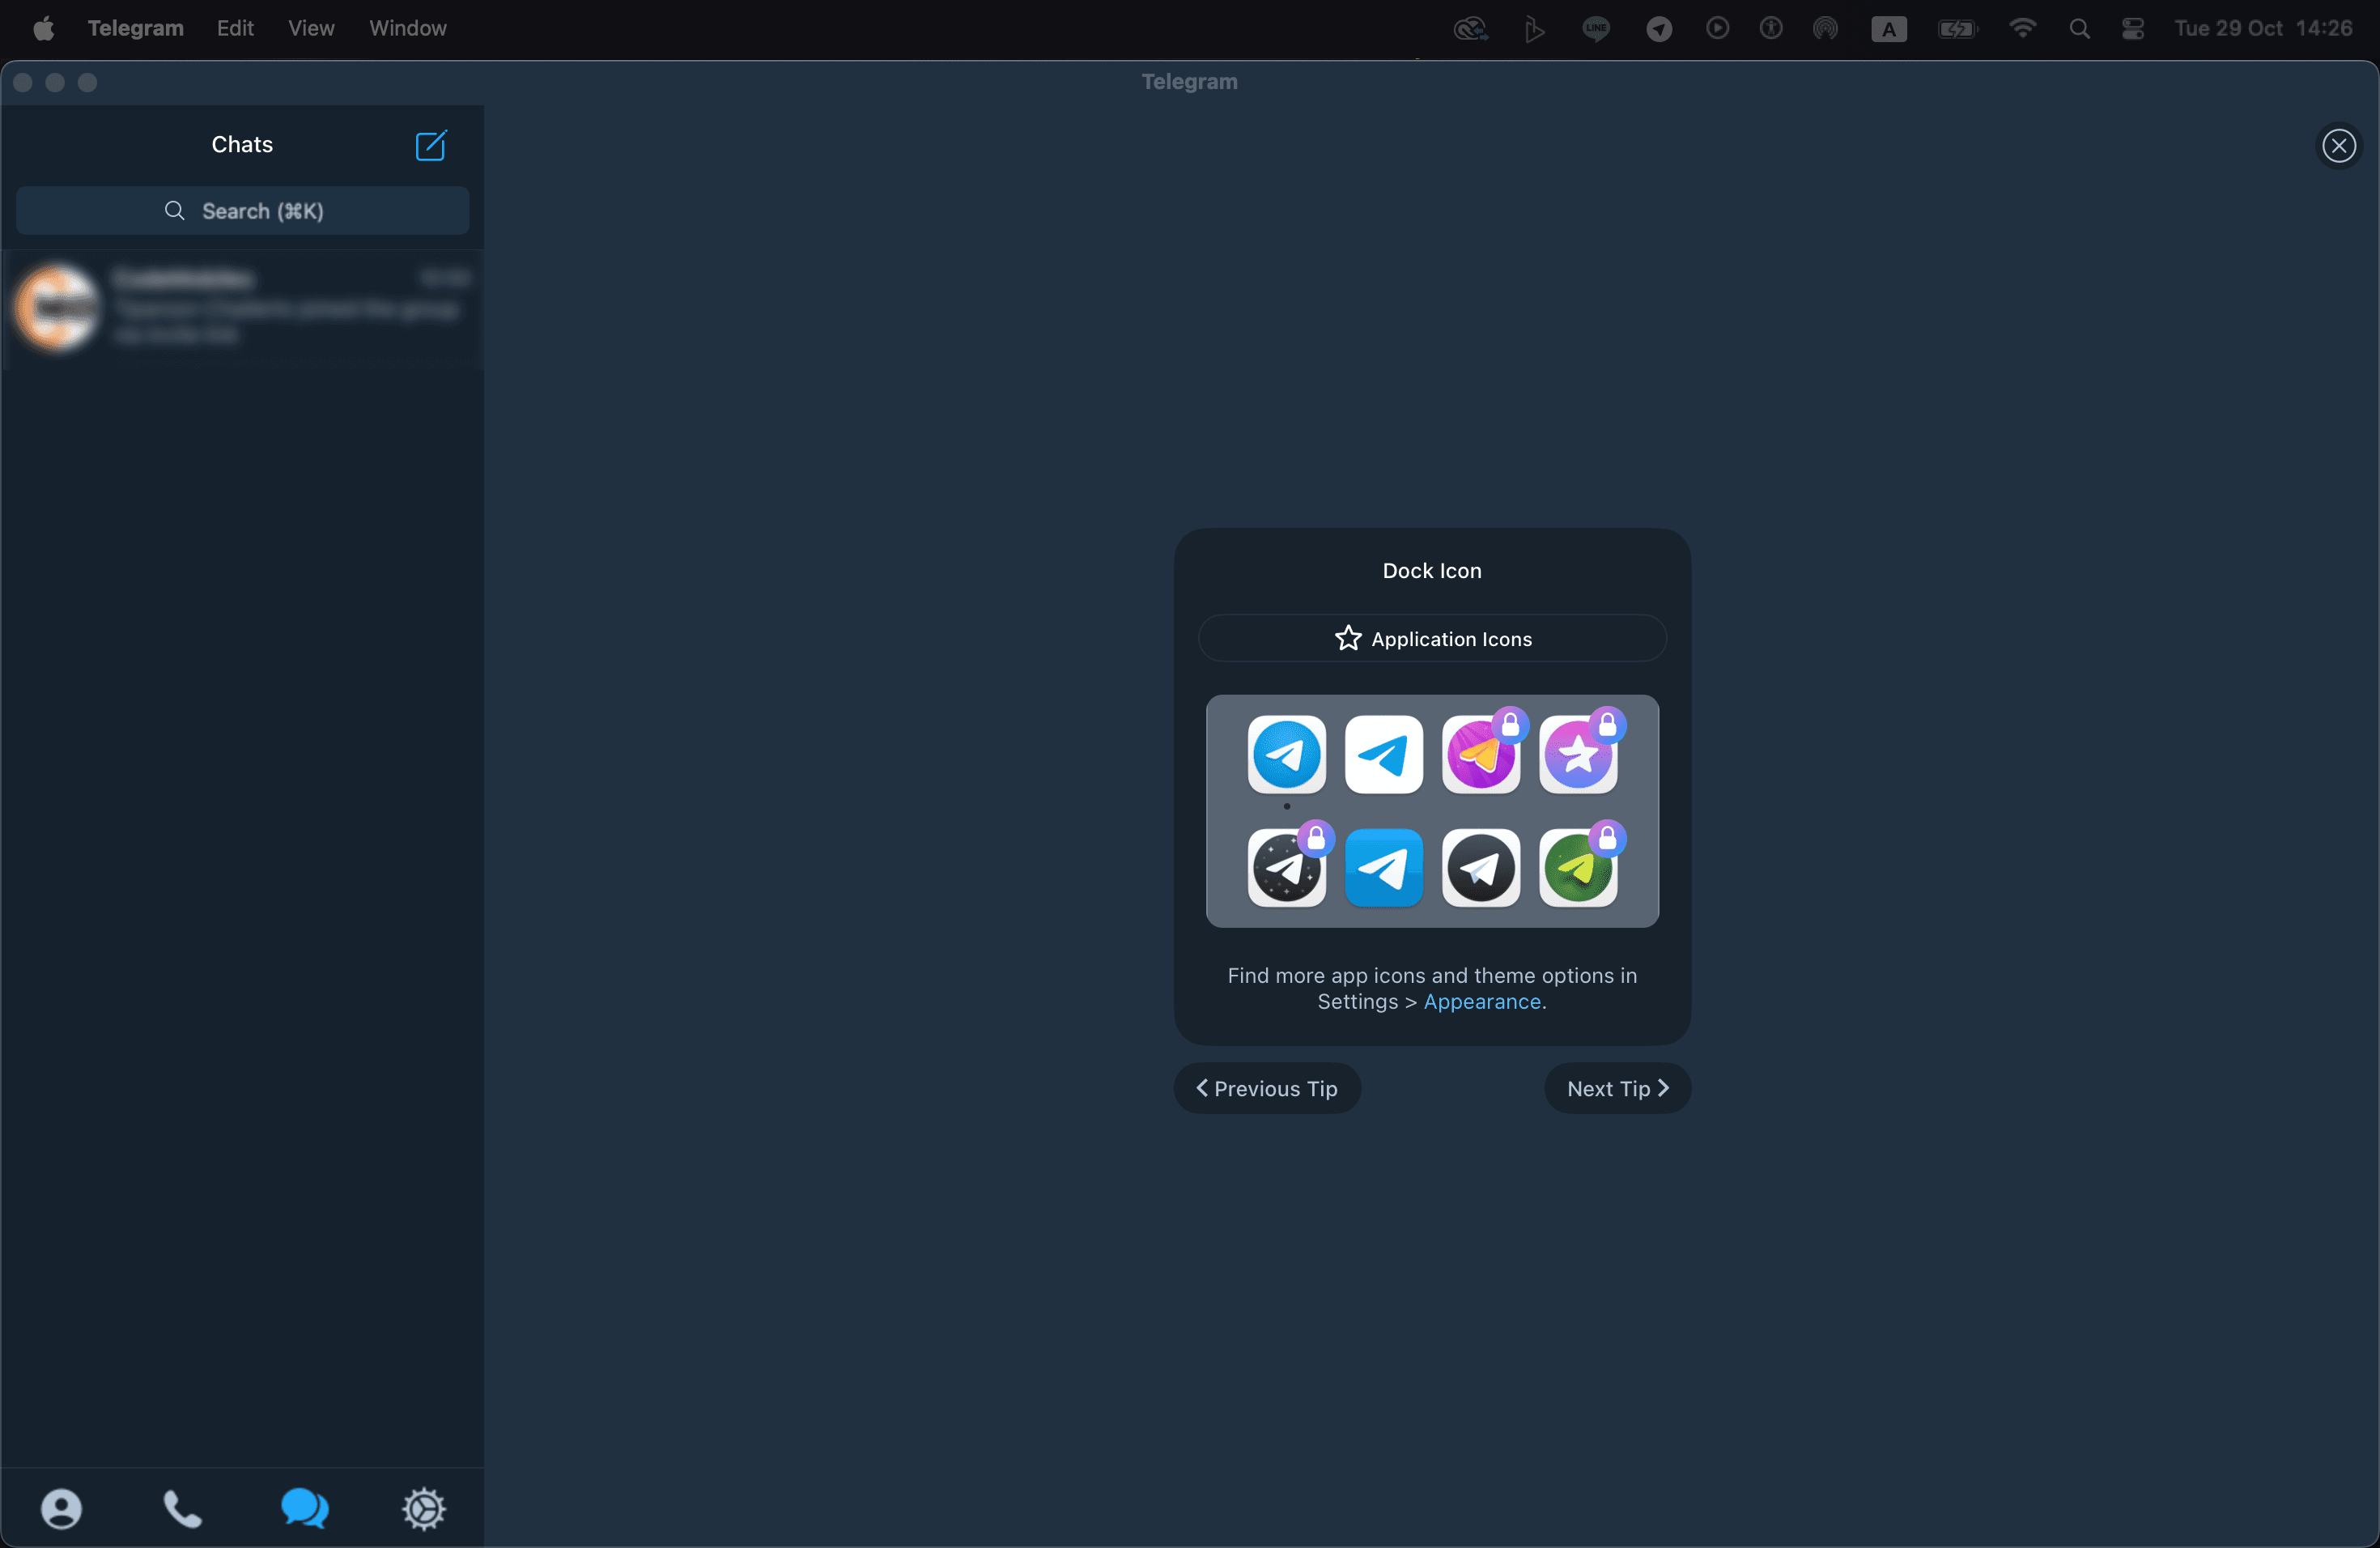Viewport: 2380px width, 1548px height.
Task: Compose a new message
Action: [x=429, y=146]
